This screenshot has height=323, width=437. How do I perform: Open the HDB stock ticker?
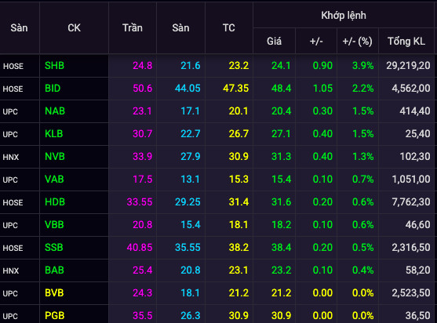point(55,202)
